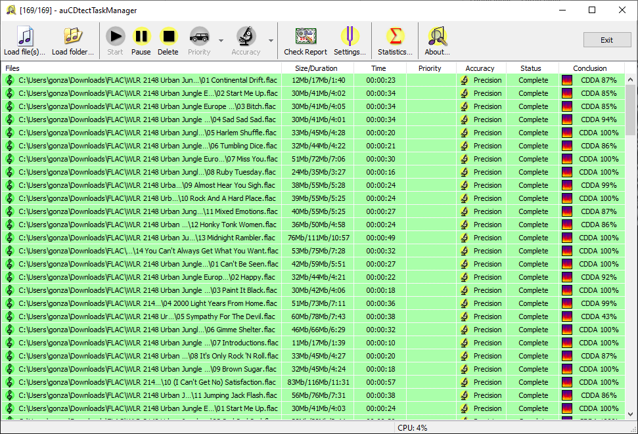638x434 pixels.
Task: Click file icon for Honky Tonk Women
Action: pyautogui.click(x=10, y=225)
